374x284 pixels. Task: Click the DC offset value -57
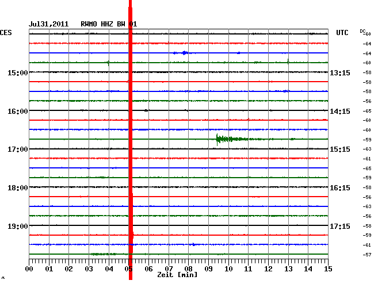point(367,255)
